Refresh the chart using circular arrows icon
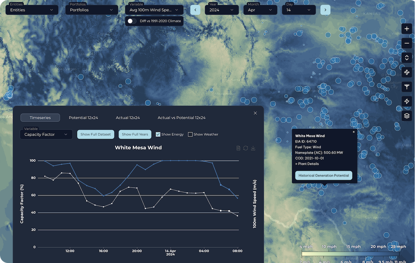Viewport: 418px width, 263px height. [x=246, y=148]
